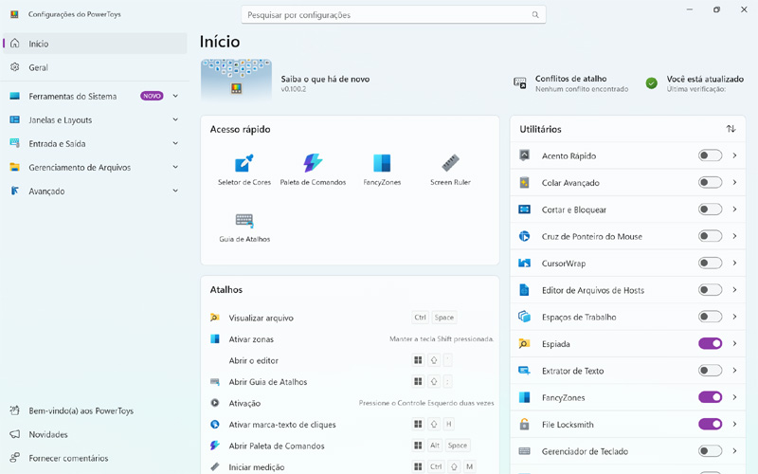Click the Visualizar arquivo shortcut icon

point(215,318)
